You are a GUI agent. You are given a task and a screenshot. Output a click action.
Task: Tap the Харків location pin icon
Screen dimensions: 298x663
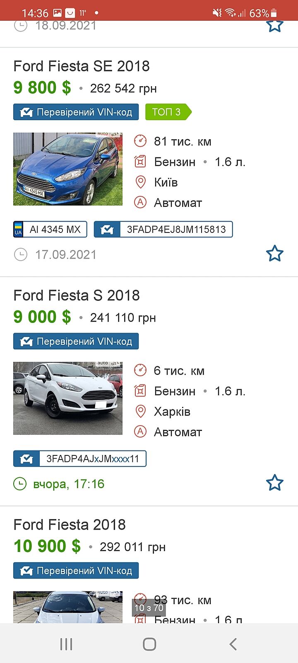140,411
